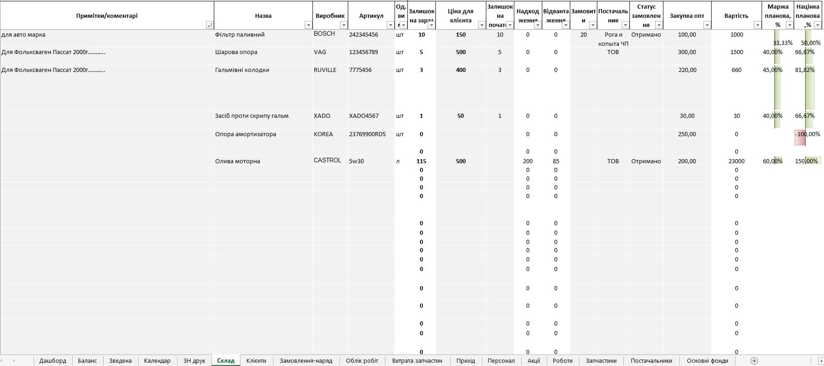Go to the ЗН друк sheet tab
Viewport: 824px width, 366px height.
[194, 361]
